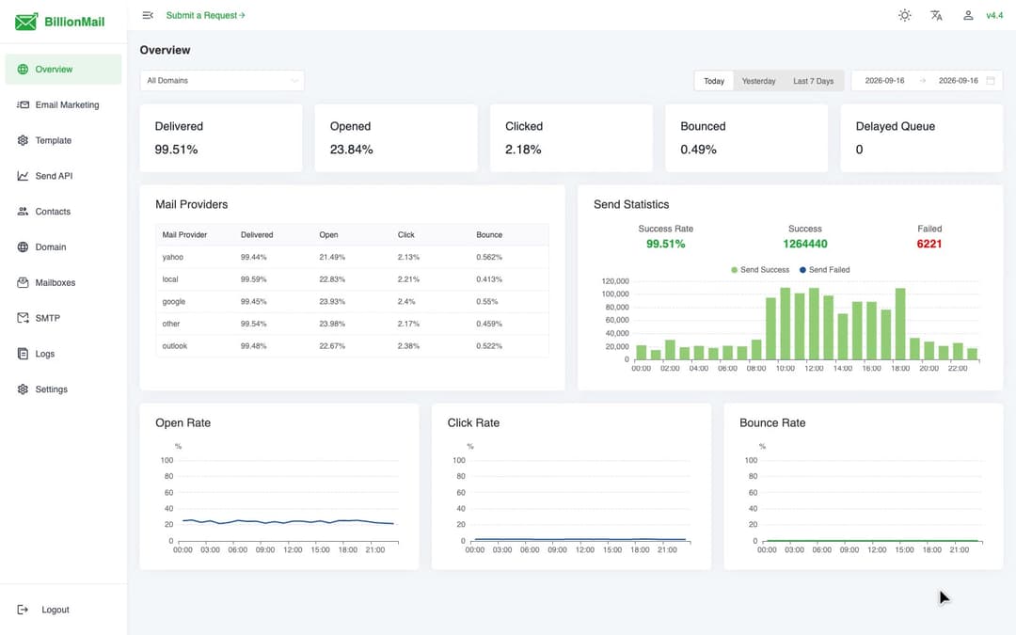The width and height of the screenshot is (1016, 635).
Task: Open the Contacts page
Action: 64,212
